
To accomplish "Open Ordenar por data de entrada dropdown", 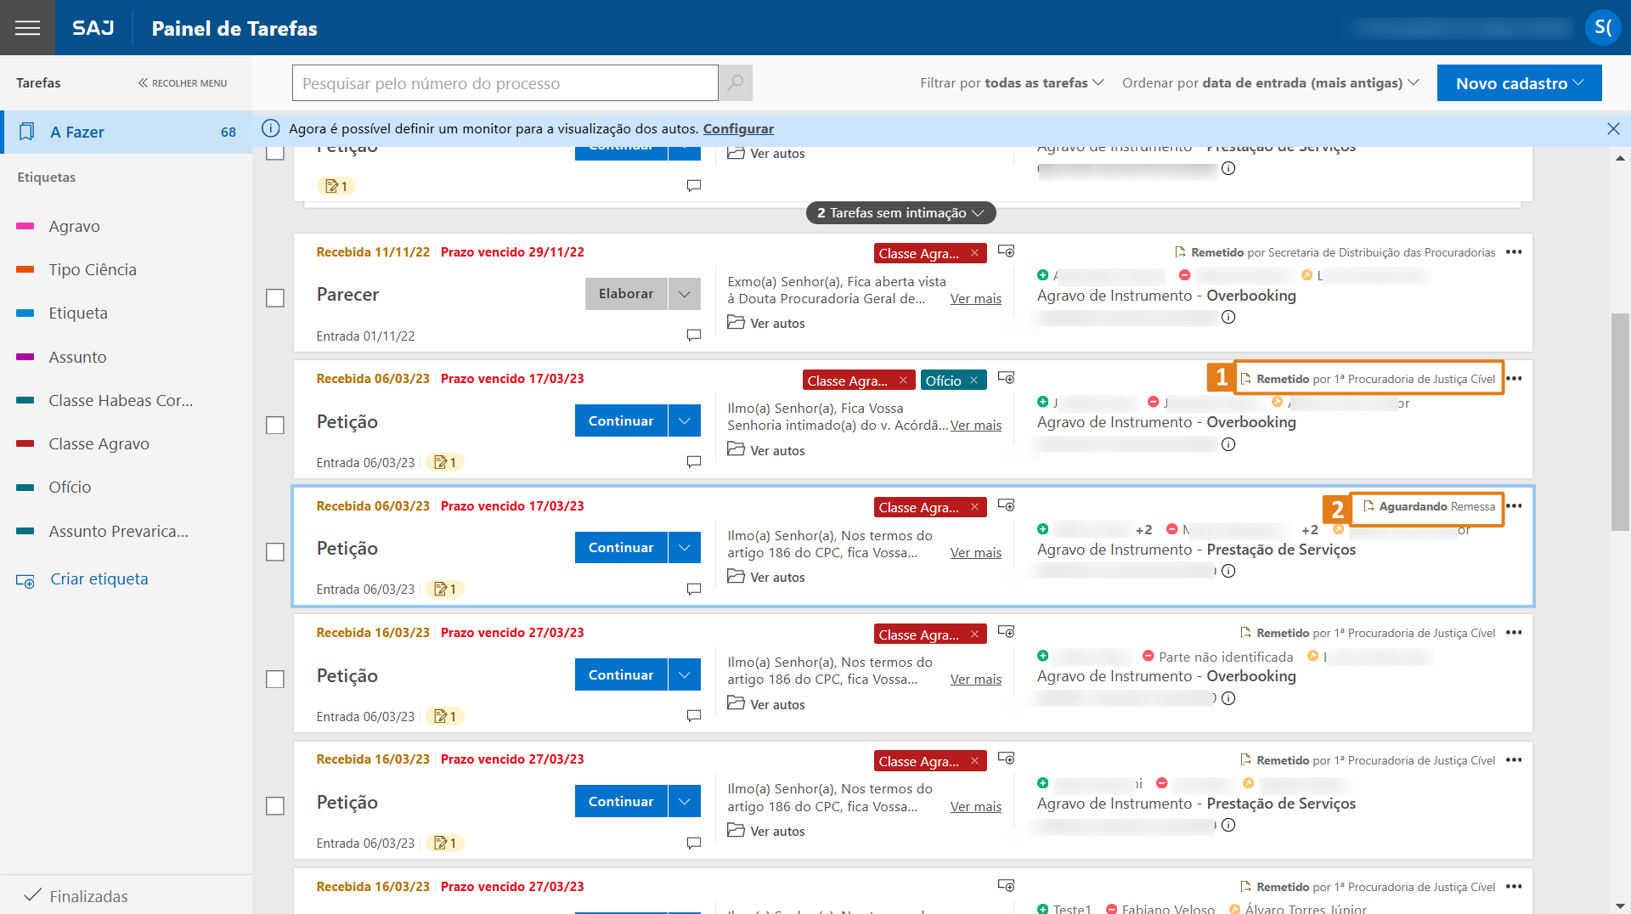I will tap(1270, 83).
